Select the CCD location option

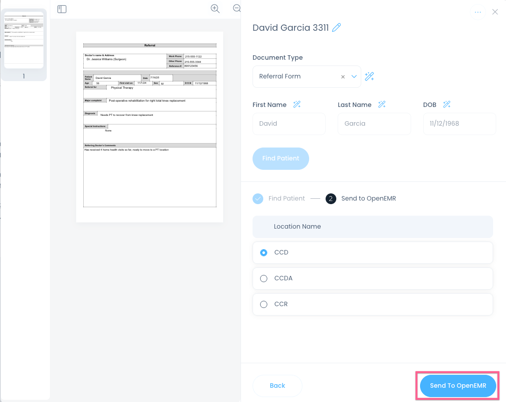[x=263, y=252]
